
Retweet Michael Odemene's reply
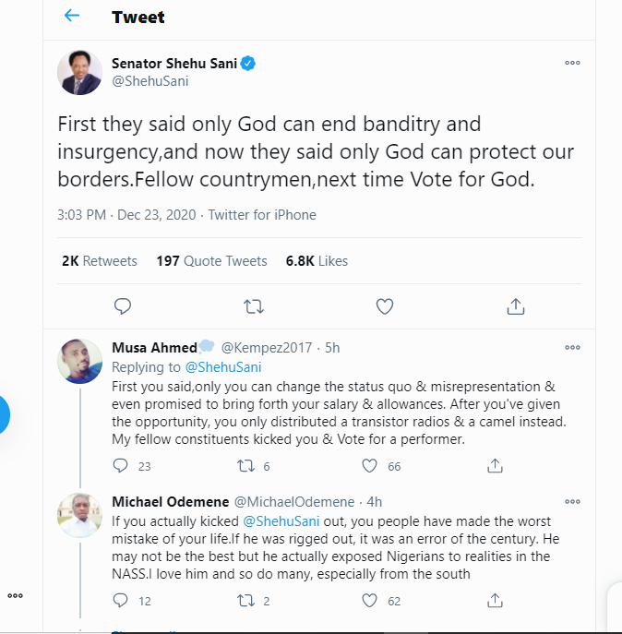coord(245,601)
